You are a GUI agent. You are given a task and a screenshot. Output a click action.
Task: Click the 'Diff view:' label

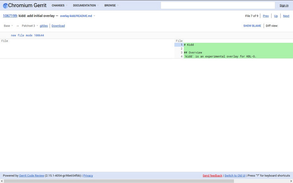pyautogui.click(x=272, y=26)
